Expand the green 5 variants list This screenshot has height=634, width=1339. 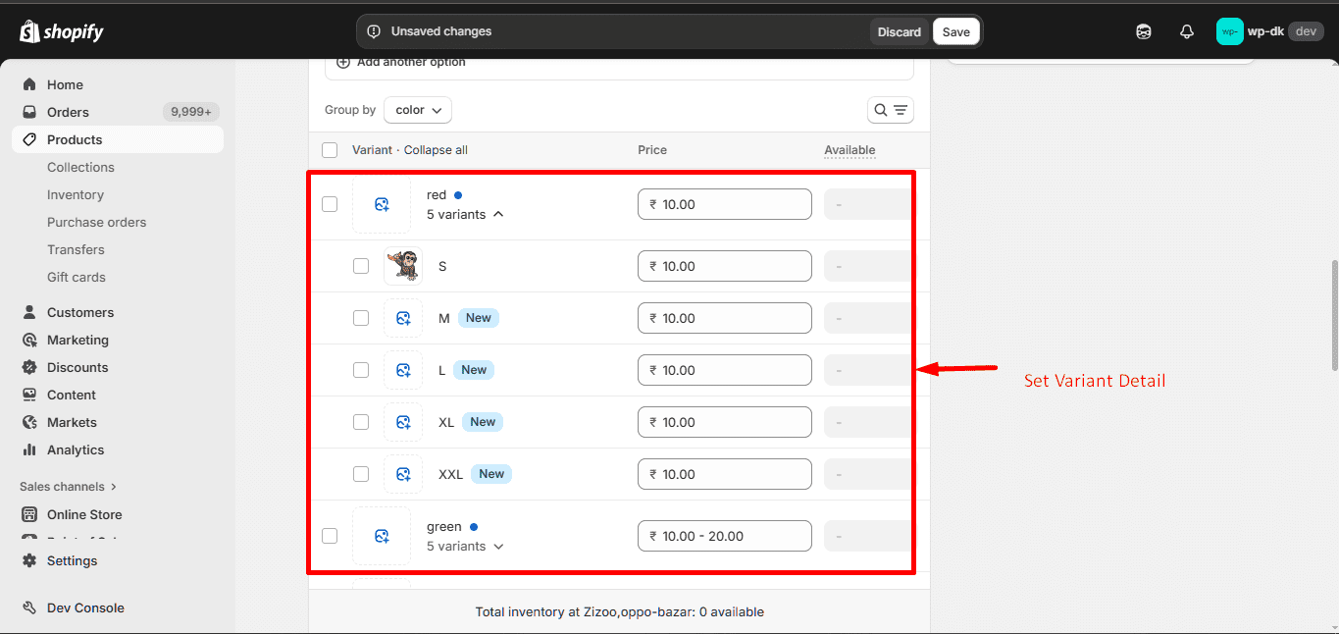pos(465,546)
